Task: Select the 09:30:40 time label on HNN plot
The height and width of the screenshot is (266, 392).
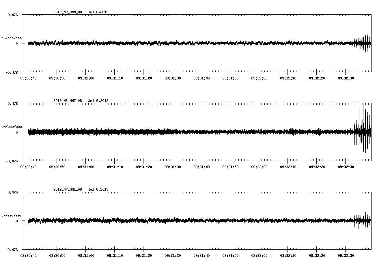Action: (28, 78)
